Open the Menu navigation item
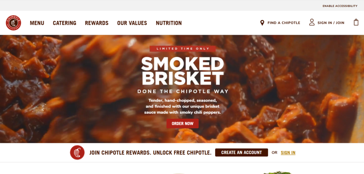The height and width of the screenshot is (174, 364). pyautogui.click(x=37, y=23)
